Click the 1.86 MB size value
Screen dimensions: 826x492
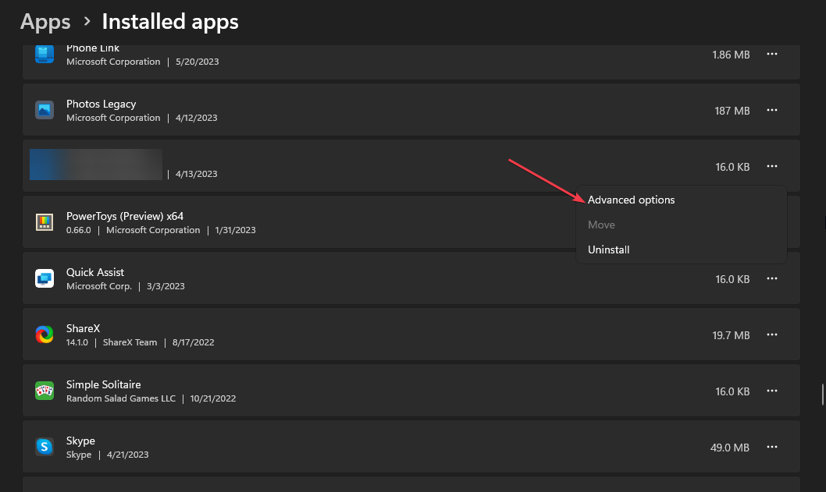click(732, 55)
